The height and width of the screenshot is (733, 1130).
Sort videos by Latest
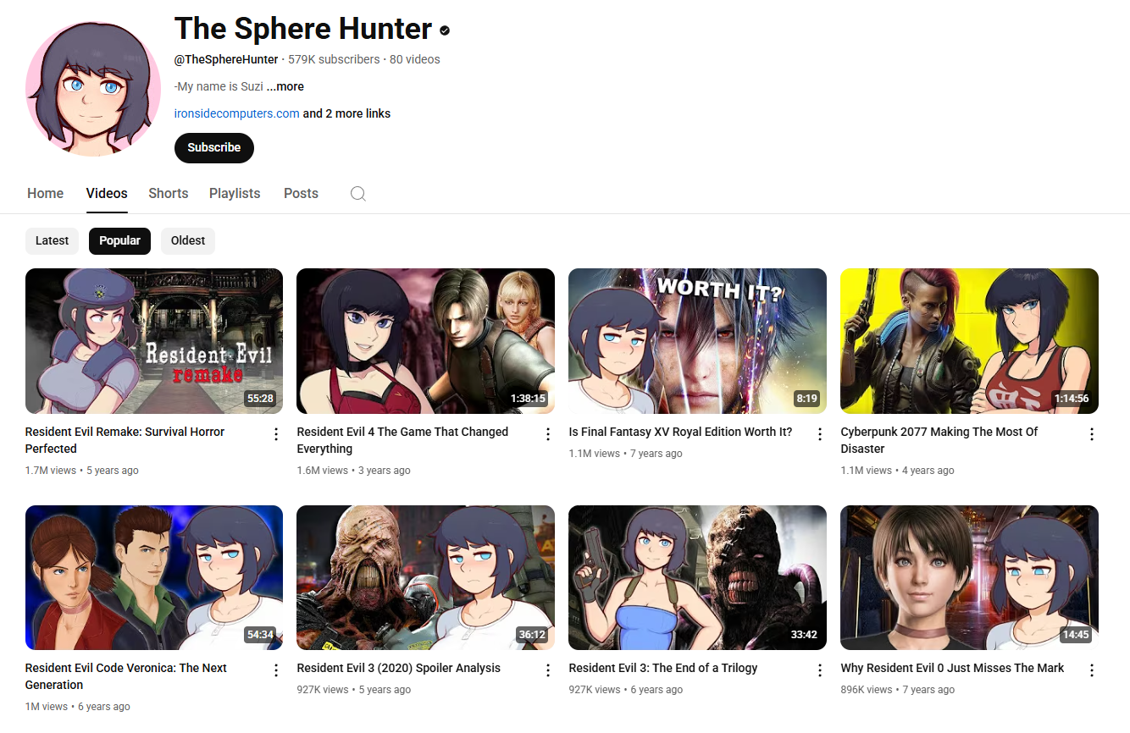click(52, 241)
